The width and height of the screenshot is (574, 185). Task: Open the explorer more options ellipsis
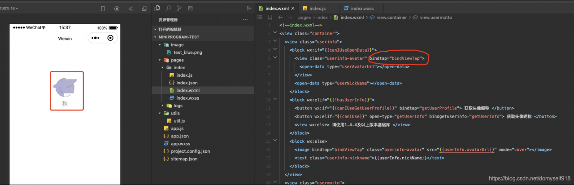coord(245,20)
